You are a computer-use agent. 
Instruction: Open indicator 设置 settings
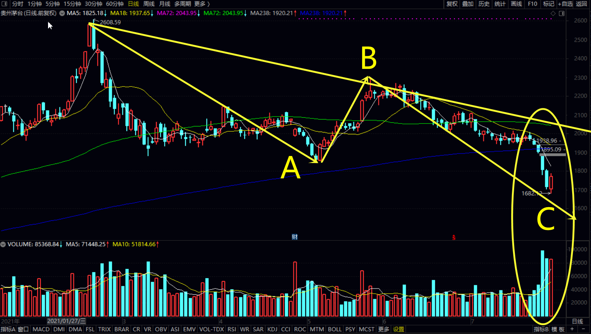[x=399, y=329]
